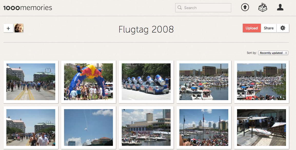
Task: Click the plus icon to add contributor
Action: click(8, 28)
